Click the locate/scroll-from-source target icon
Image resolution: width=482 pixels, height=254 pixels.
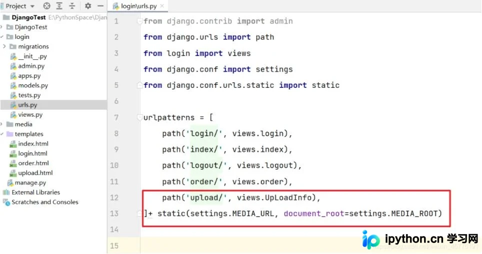point(46,6)
